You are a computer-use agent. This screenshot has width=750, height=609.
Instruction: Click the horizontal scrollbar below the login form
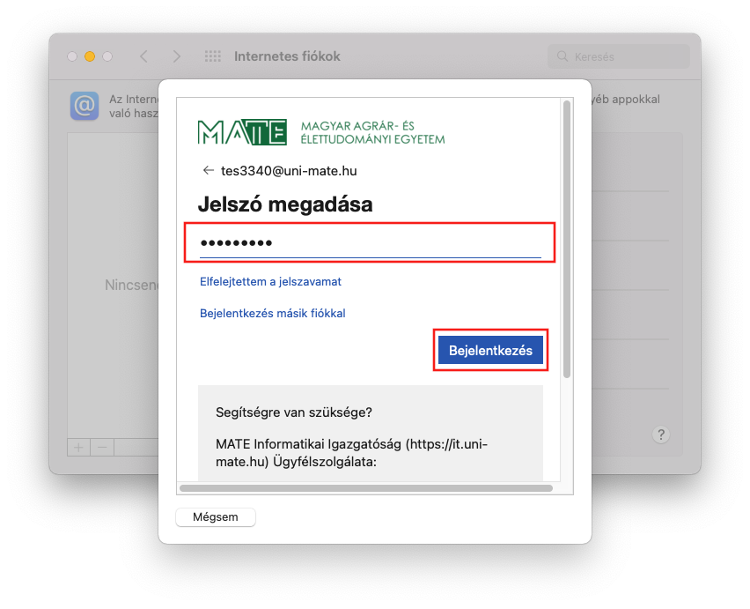coord(365,487)
